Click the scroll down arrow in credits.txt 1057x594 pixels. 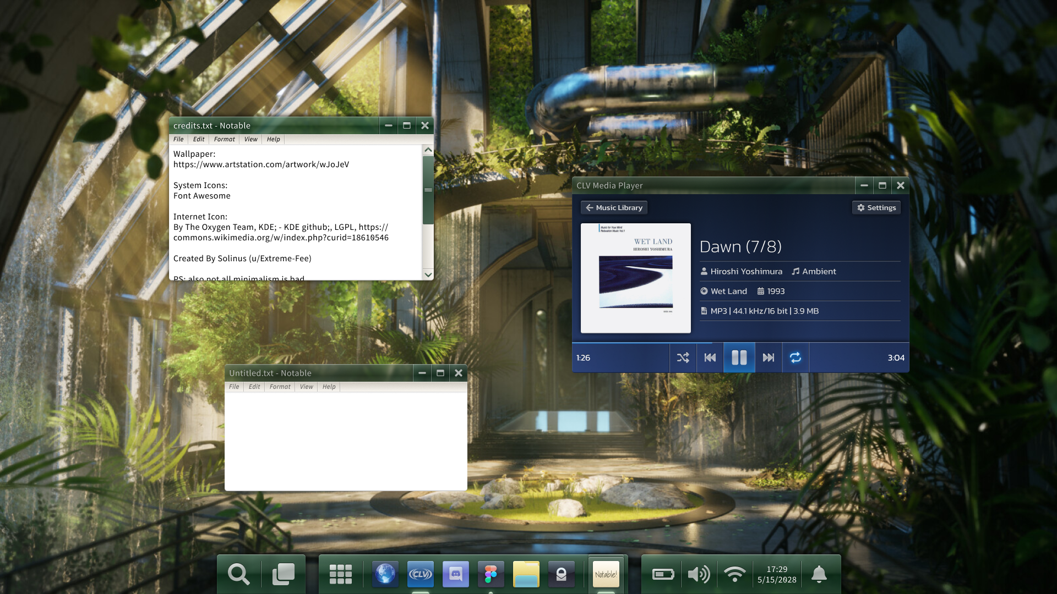(x=428, y=274)
